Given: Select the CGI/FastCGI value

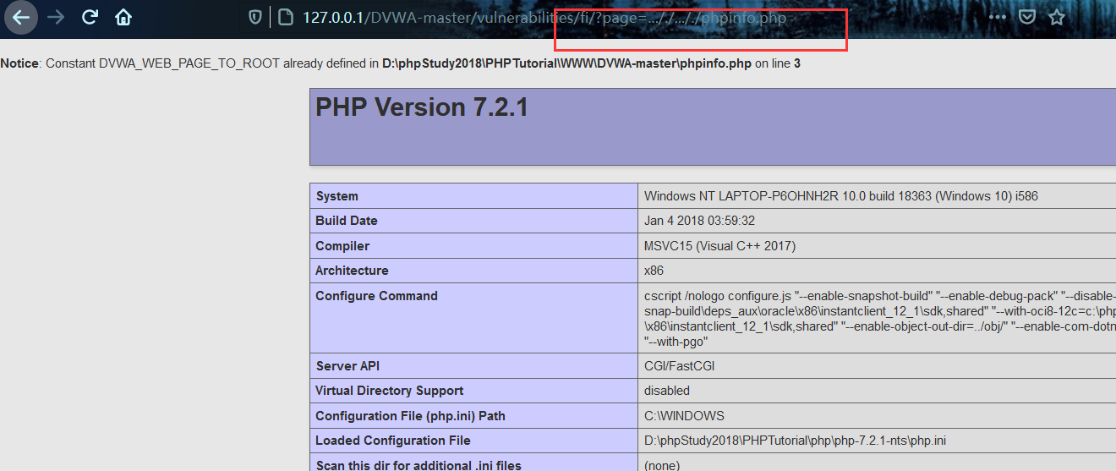Looking at the screenshot, I should tap(679, 366).
